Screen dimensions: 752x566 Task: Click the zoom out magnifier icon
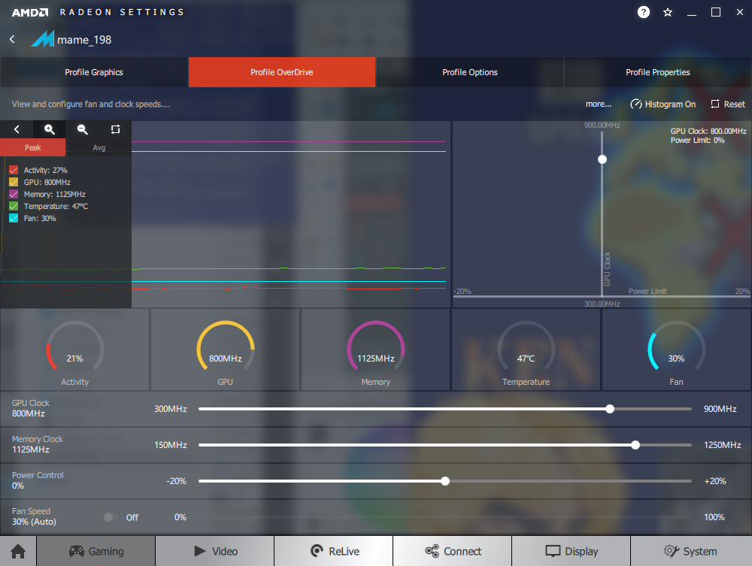click(x=83, y=129)
